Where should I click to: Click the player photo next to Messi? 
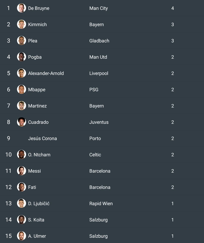[22, 171]
